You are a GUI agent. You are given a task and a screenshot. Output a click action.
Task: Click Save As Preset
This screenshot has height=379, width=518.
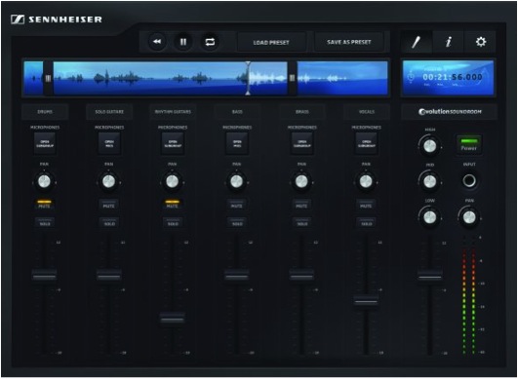349,42
